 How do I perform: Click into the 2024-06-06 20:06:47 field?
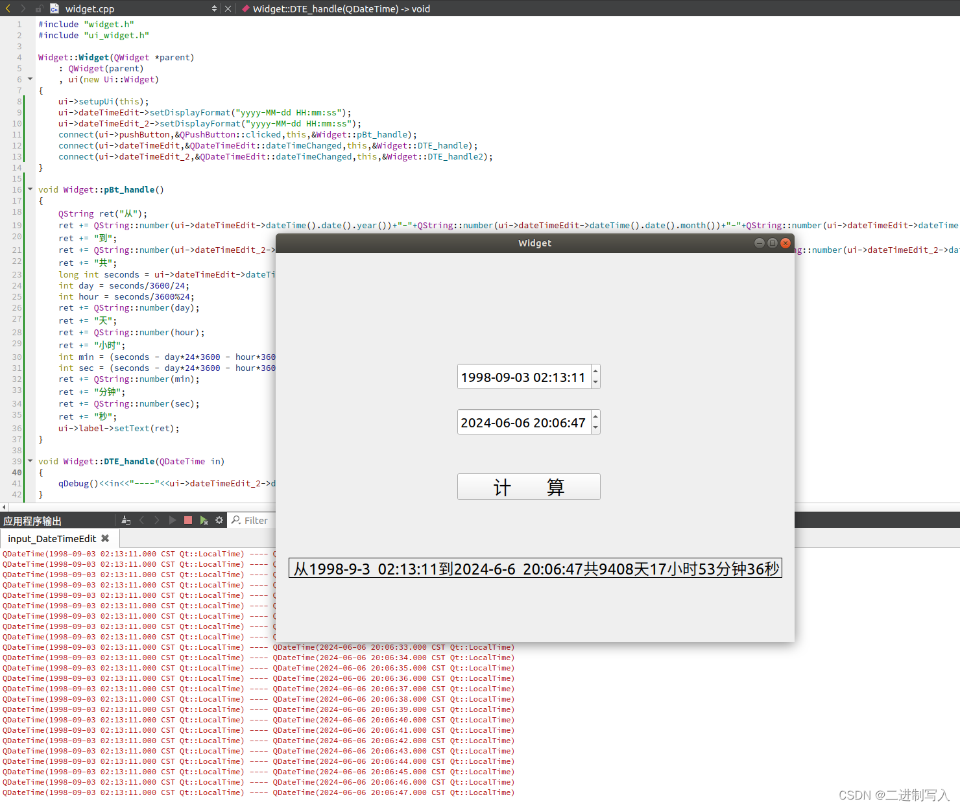pyautogui.click(x=523, y=422)
